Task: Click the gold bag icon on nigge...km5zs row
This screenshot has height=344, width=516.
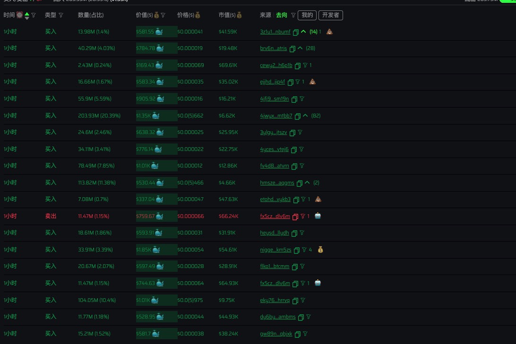Action: (320, 250)
